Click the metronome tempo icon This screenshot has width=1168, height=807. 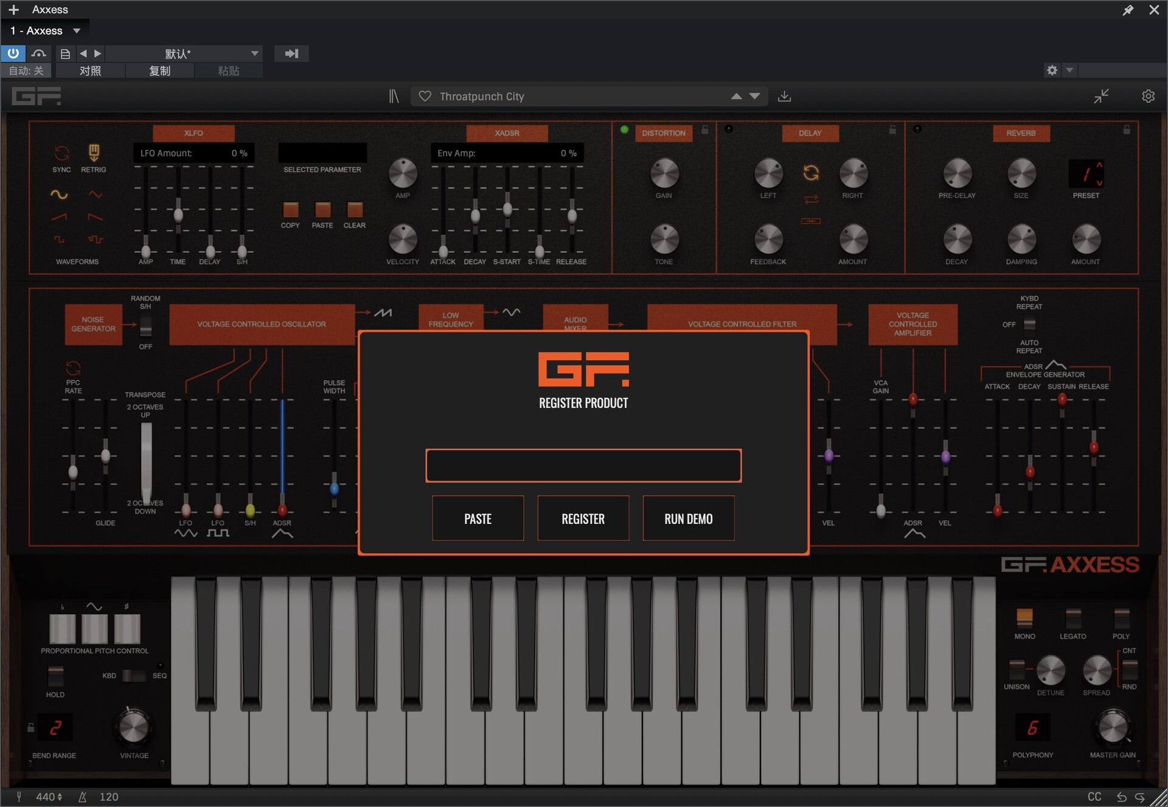[83, 797]
